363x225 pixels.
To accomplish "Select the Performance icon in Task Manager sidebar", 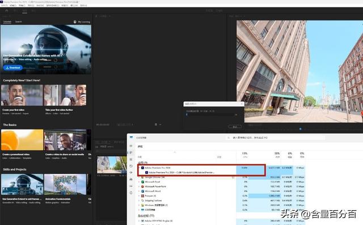I will tap(131, 159).
